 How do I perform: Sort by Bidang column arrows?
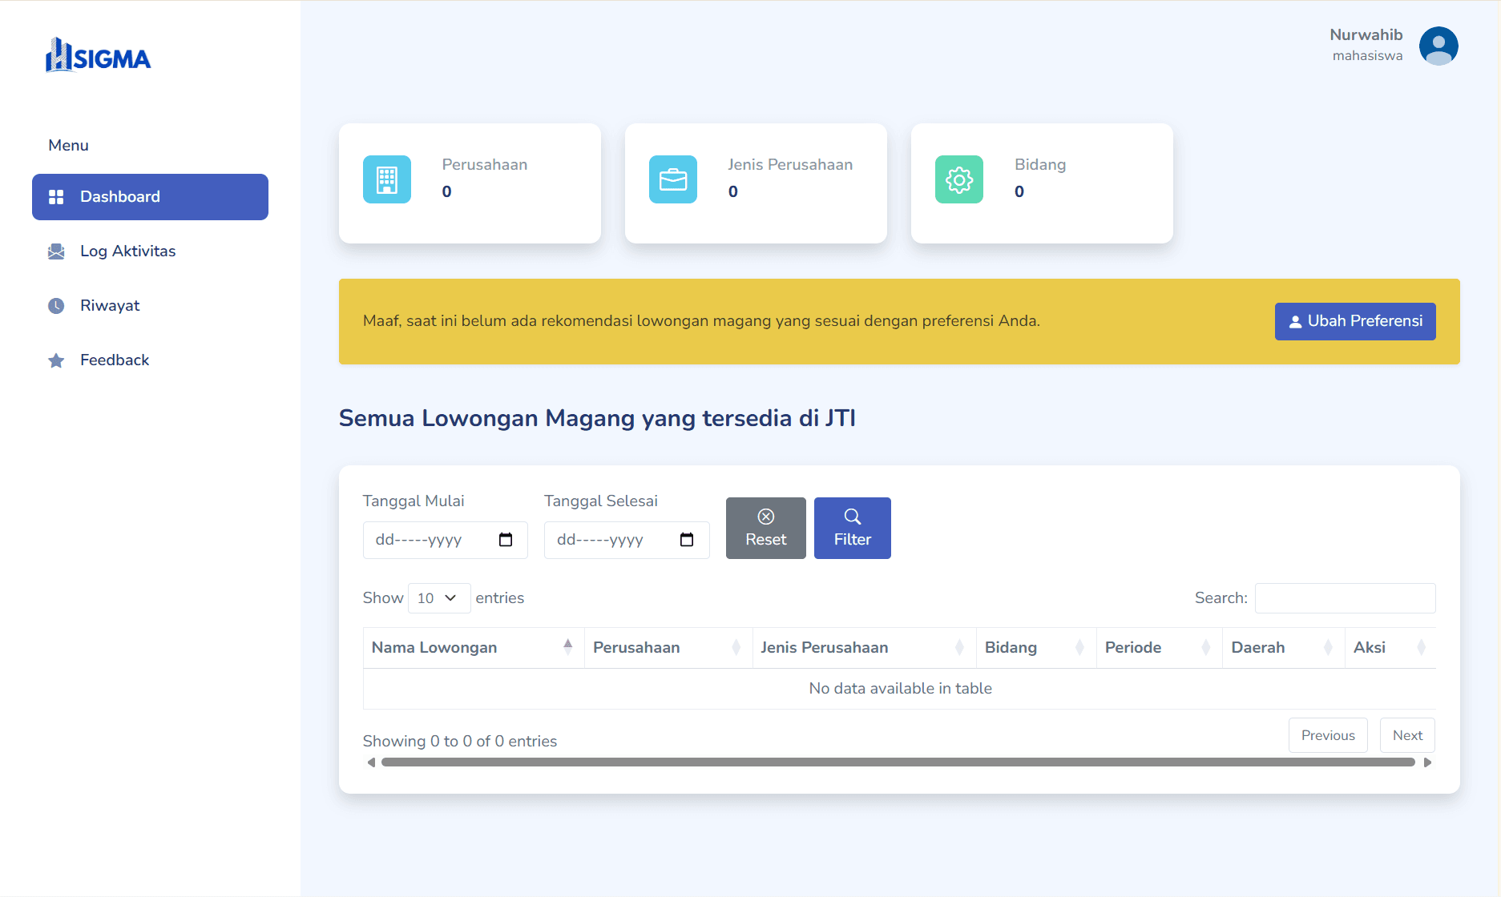1079,647
